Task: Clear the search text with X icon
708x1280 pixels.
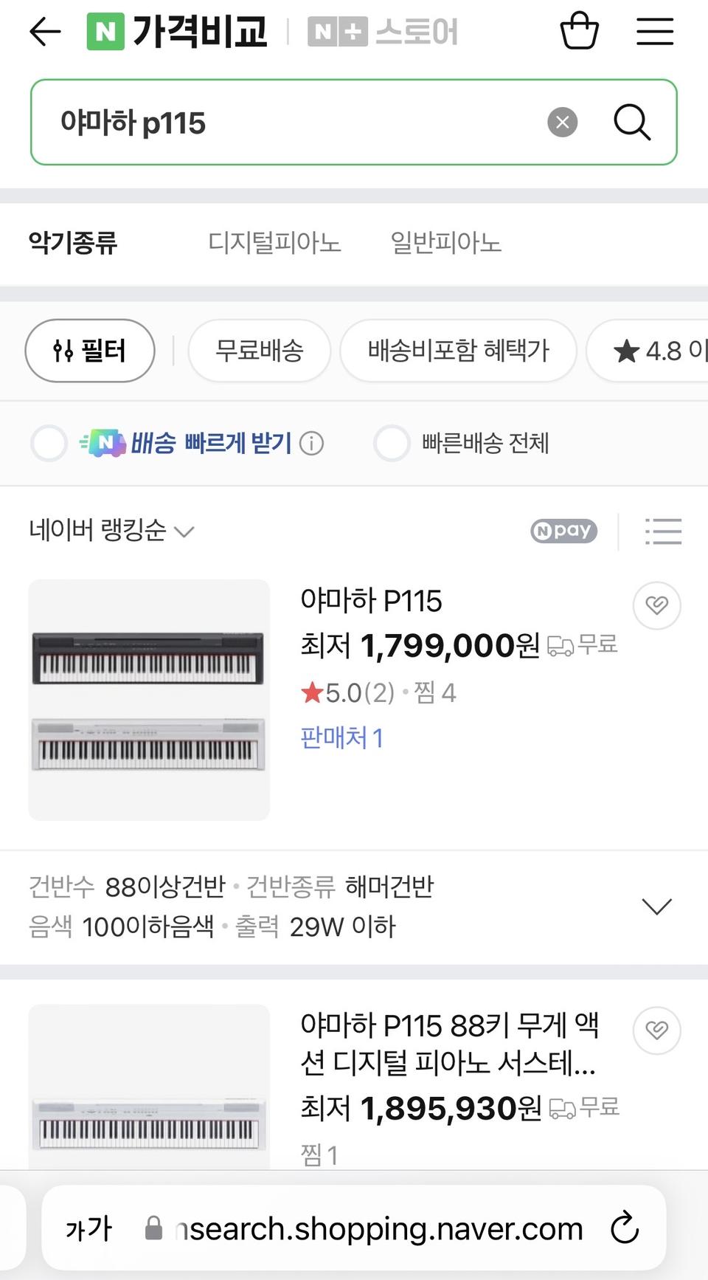Action: 563,122
